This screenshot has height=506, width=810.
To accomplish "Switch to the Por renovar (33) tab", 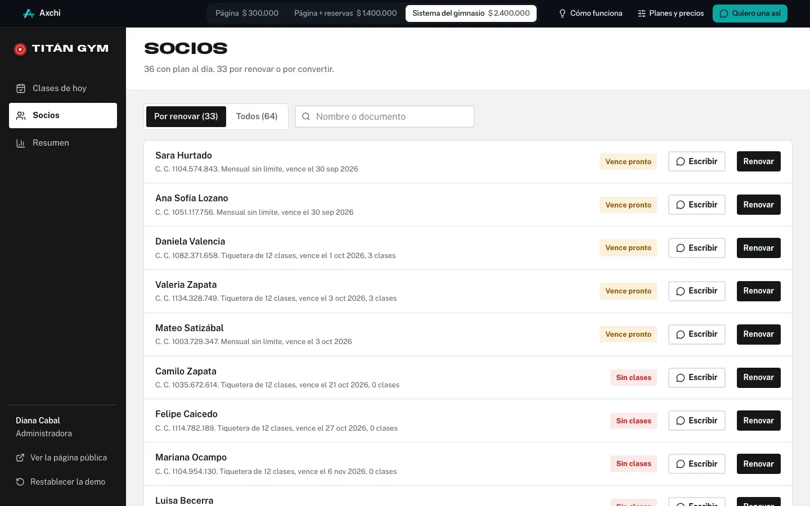I will (x=186, y=116).
